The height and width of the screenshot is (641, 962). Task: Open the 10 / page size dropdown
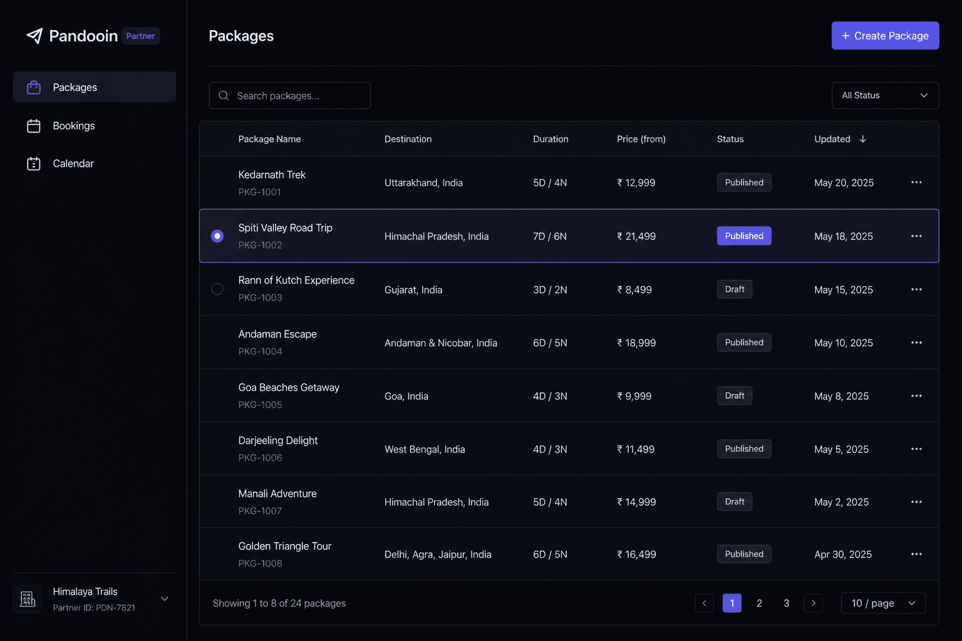[883, 603]
